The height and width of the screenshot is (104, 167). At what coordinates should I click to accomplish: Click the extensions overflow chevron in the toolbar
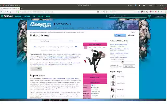coord(162,12)
